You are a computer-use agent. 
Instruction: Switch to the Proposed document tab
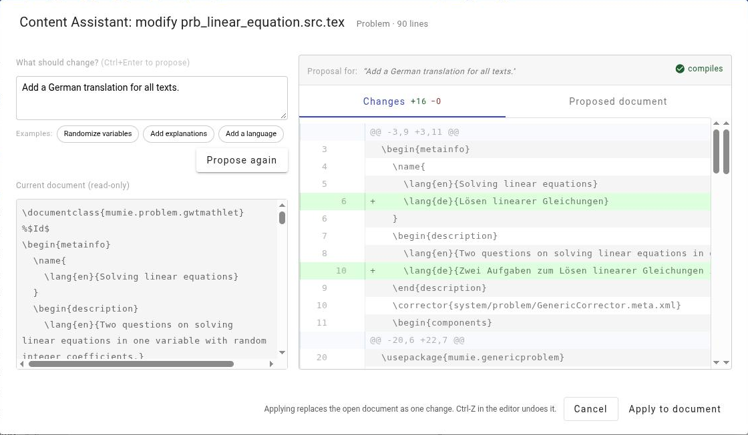coord(618,101)
